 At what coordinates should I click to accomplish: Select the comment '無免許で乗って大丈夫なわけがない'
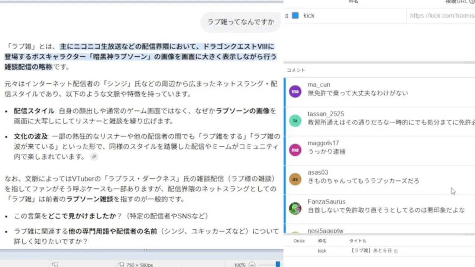click(x=358, y=93)
